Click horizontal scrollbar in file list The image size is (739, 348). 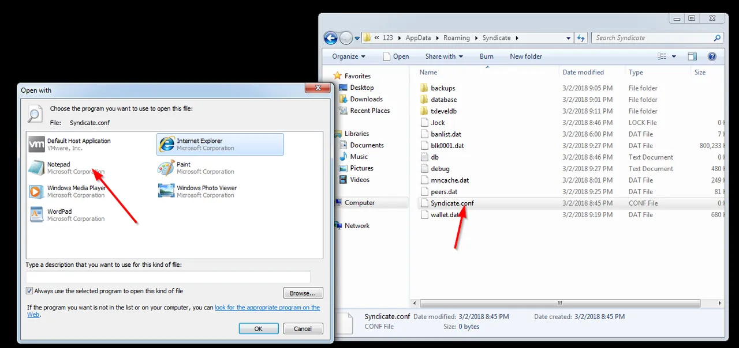[559, 303]
